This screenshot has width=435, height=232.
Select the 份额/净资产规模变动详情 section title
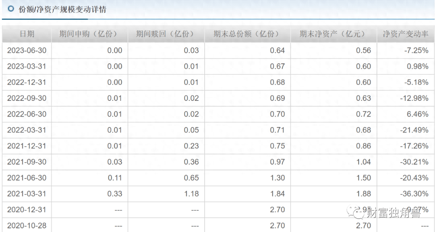click(x=62, y=9)
